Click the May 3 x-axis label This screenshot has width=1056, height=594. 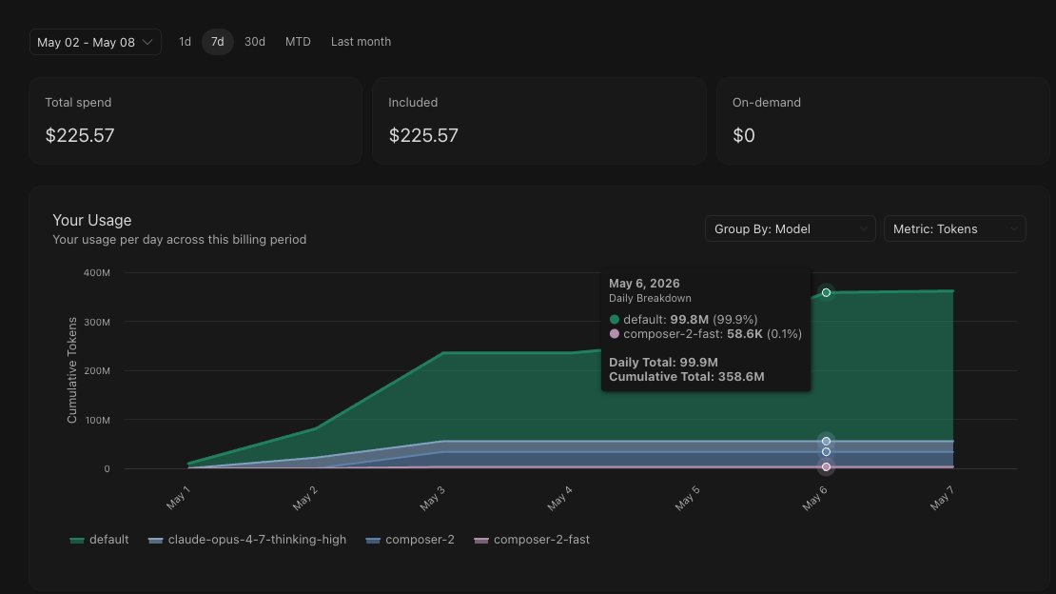432,498
